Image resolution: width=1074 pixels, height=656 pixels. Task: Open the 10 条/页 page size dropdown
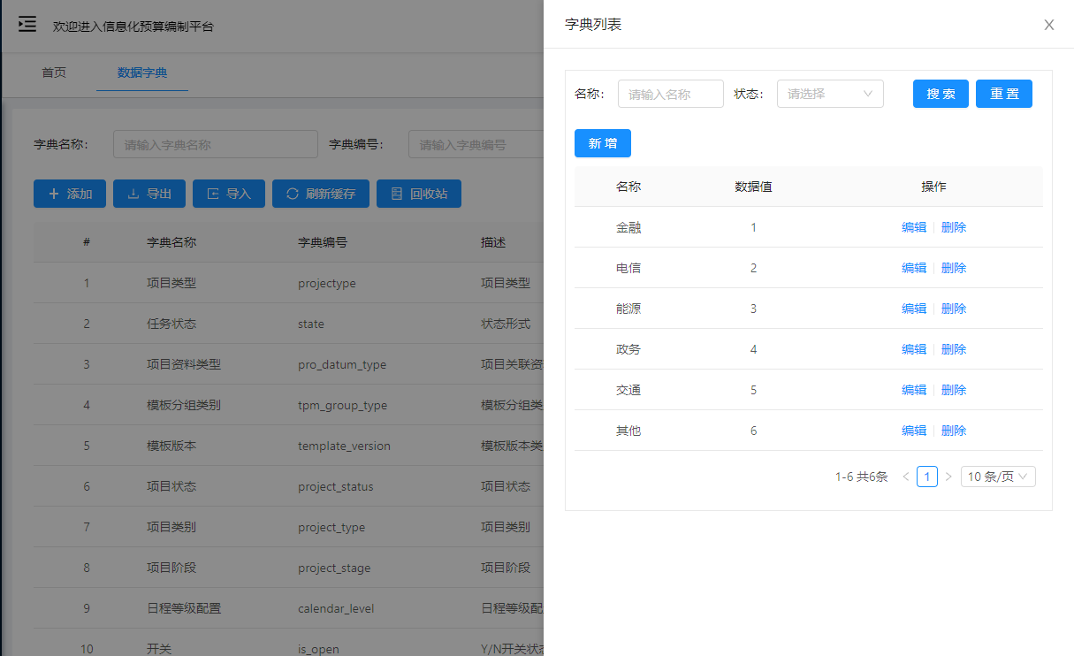pyautogui.click(x=998, y=477)
